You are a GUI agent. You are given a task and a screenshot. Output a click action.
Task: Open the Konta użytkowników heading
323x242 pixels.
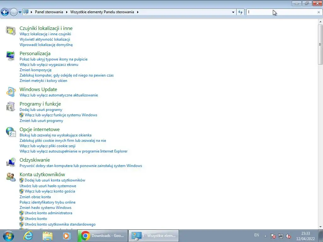42,175
